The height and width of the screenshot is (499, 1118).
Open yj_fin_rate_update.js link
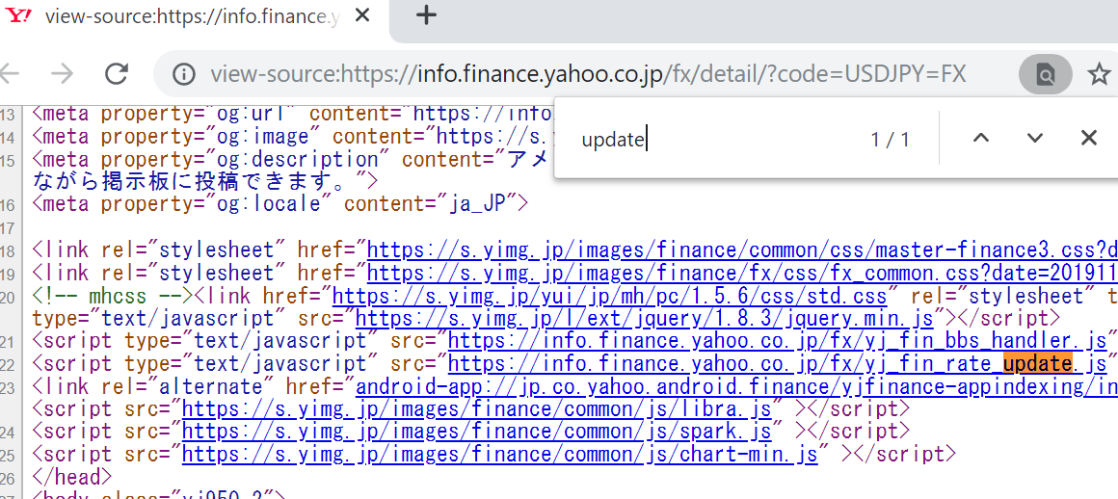777,364
